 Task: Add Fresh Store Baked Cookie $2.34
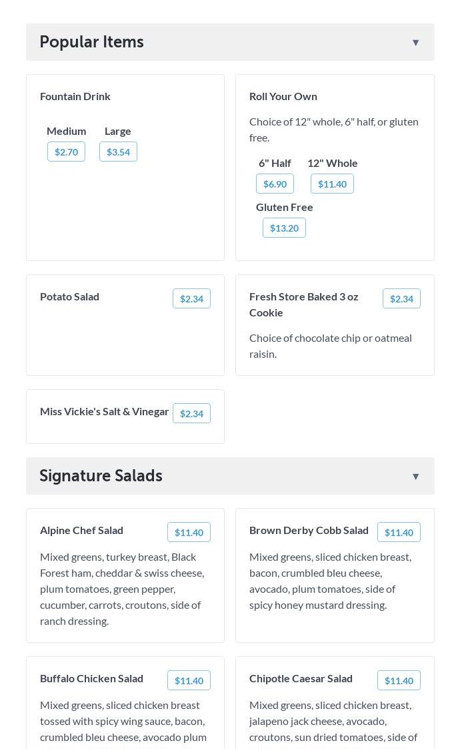point(401,299)
